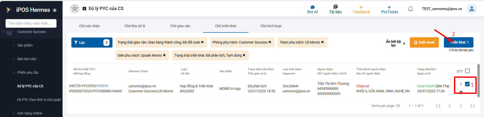Uncheck the row 1 checkbox

tap(467, 84)
